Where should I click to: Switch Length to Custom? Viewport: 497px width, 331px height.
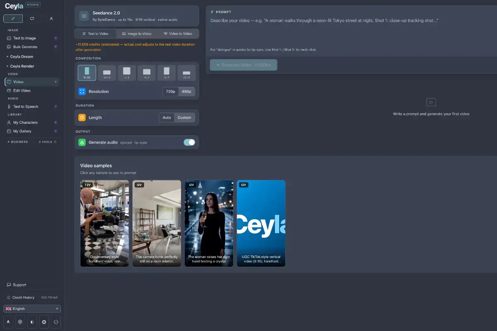tap(184, 117)
